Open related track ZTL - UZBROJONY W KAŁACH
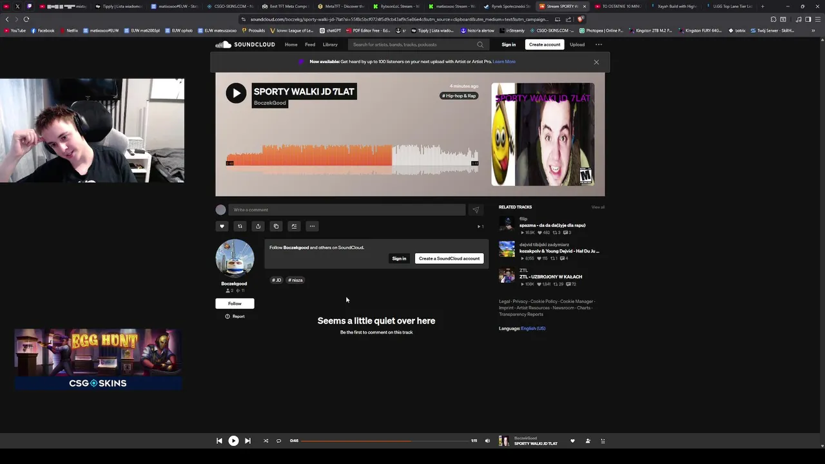The image size is (825, 464). point(550,277)
